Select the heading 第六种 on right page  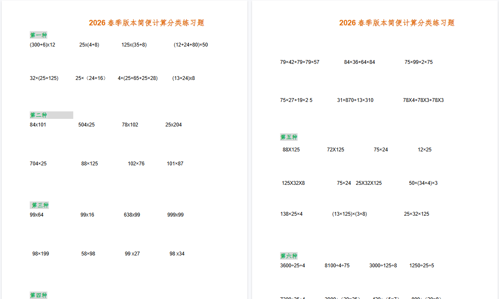pos(289,255)
